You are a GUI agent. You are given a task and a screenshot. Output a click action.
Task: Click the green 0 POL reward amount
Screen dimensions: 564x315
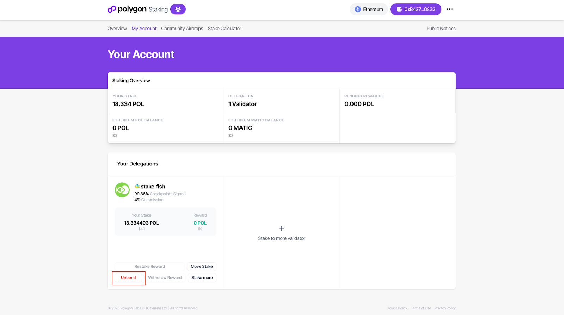(x=200, y=223)
